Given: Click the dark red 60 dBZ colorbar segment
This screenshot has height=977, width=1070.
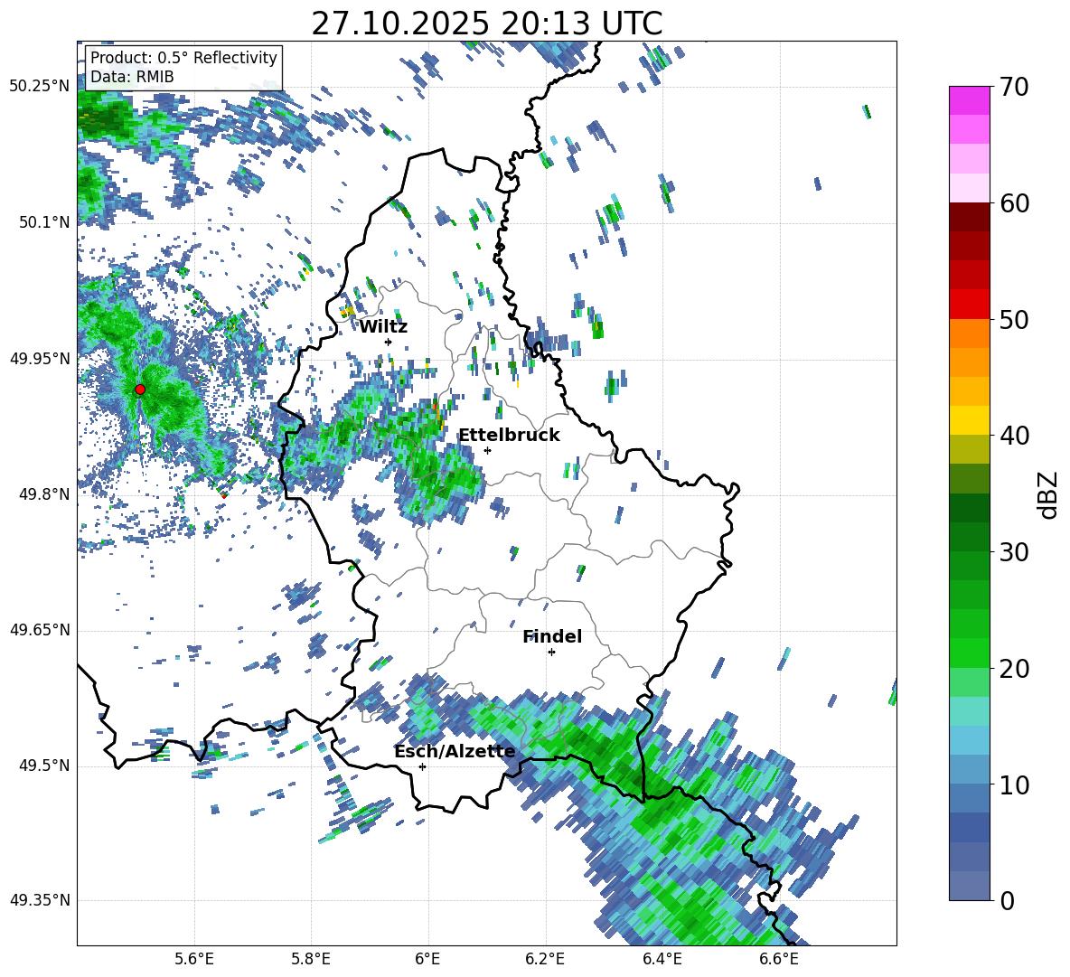Looking at the screenshot, I should pyautogui.click(x=969, y=216).
